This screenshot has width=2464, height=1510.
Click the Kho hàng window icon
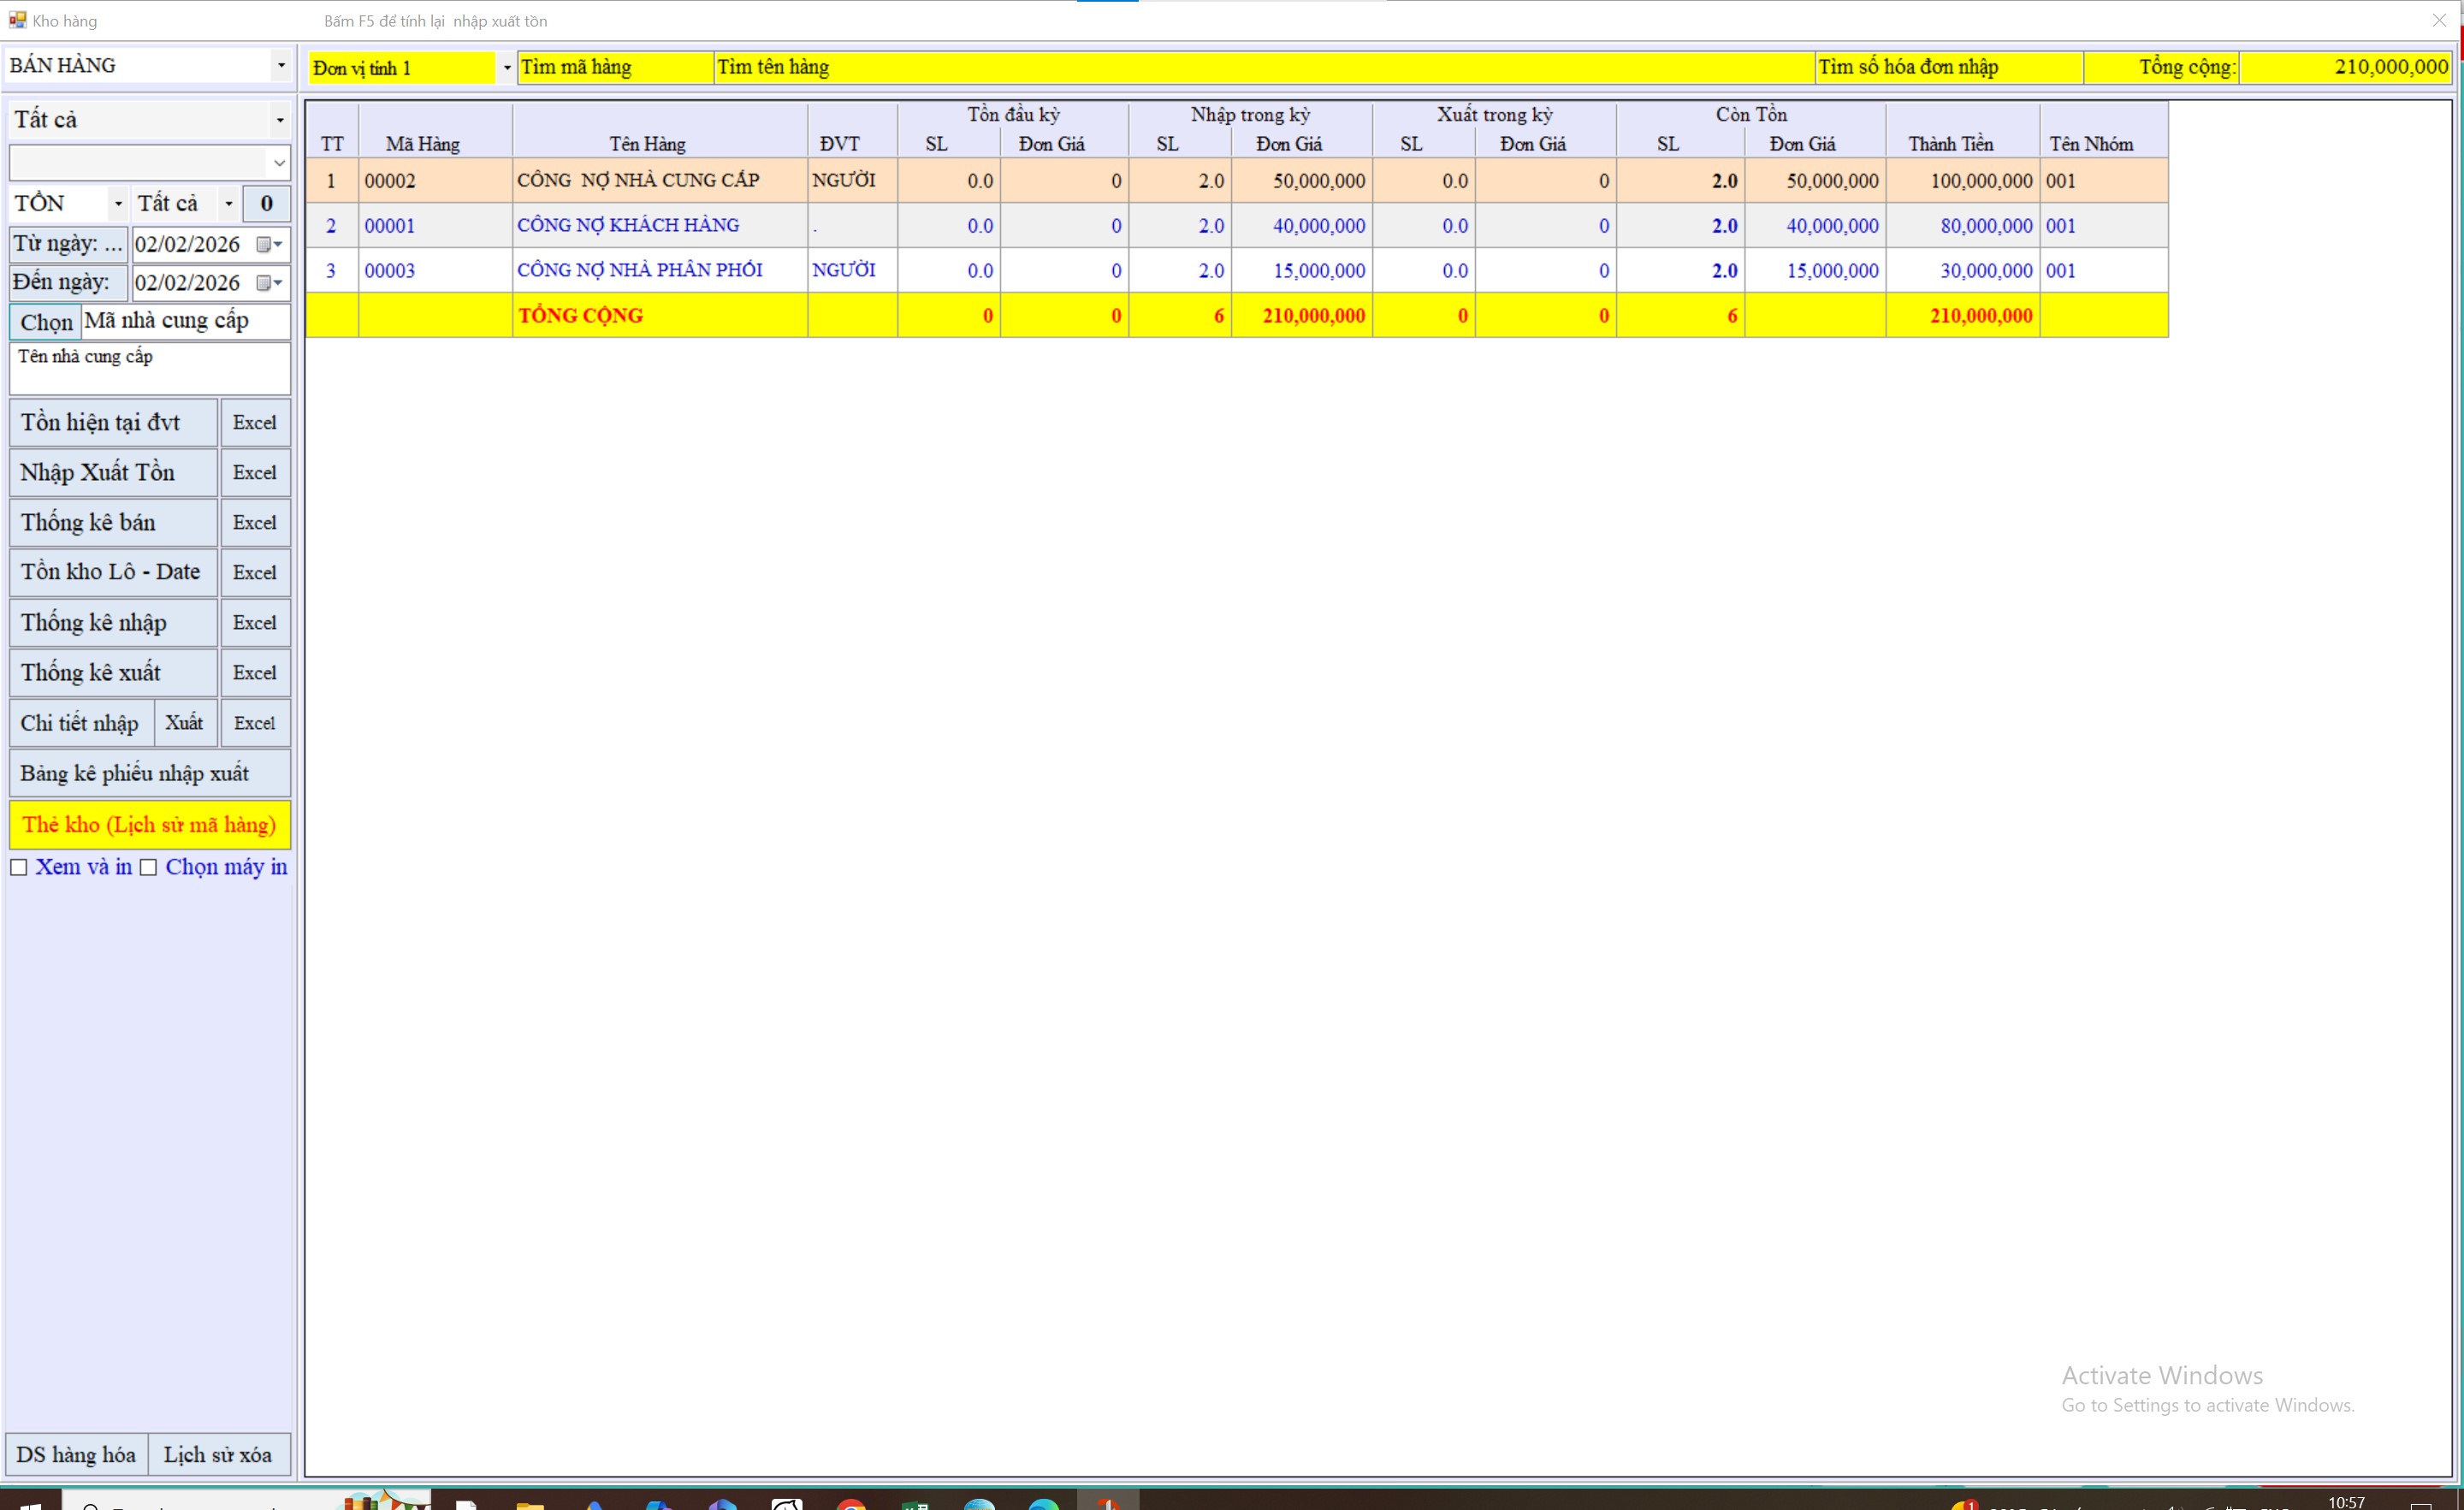pos(17,20)
